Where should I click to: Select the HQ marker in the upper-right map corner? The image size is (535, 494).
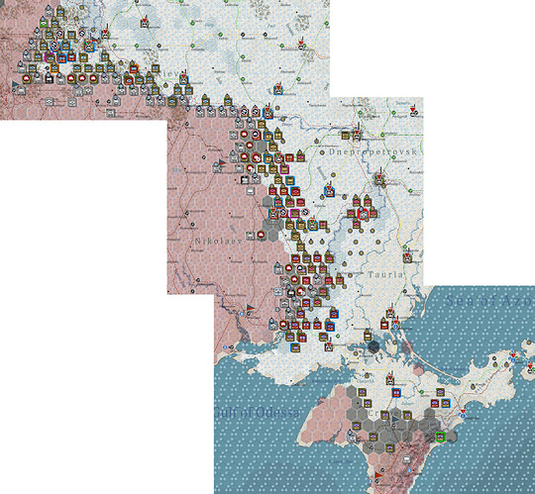(x=415, y=112)
